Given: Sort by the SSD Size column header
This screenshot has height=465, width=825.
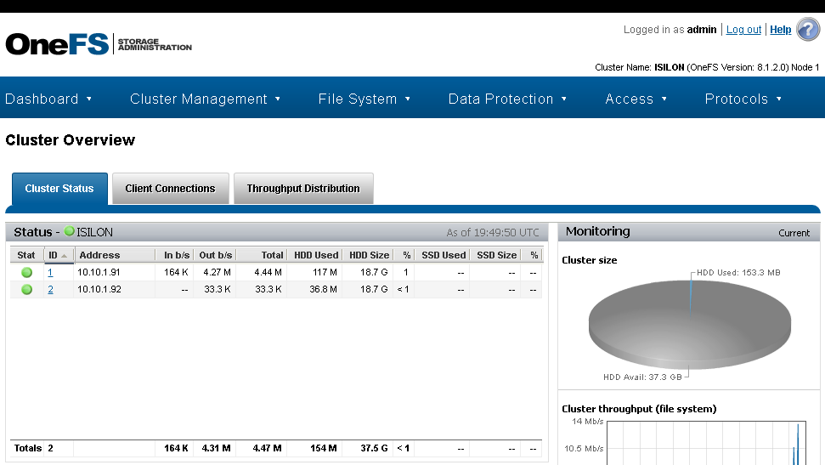Looking at the screenshot, I should tap(496, 255).
